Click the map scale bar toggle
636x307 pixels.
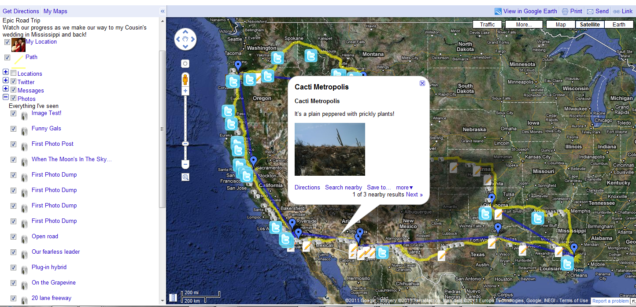pyautogui.click(x=173, y=298)
